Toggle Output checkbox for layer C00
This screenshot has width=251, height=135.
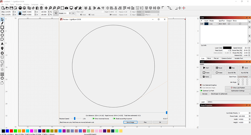tap(229, 24)
